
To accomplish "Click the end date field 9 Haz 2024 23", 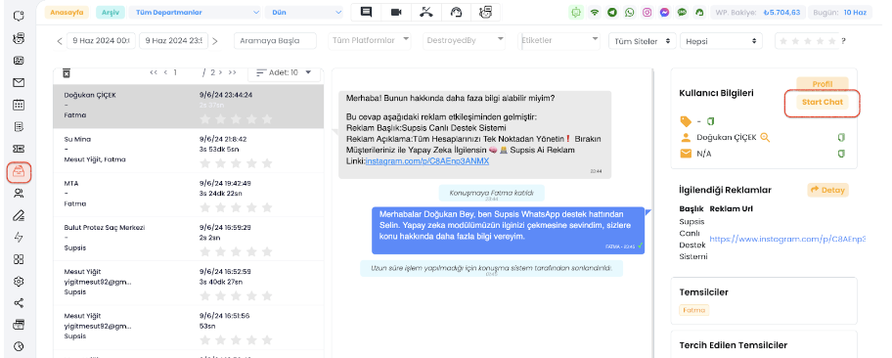I will pos(173,41).
